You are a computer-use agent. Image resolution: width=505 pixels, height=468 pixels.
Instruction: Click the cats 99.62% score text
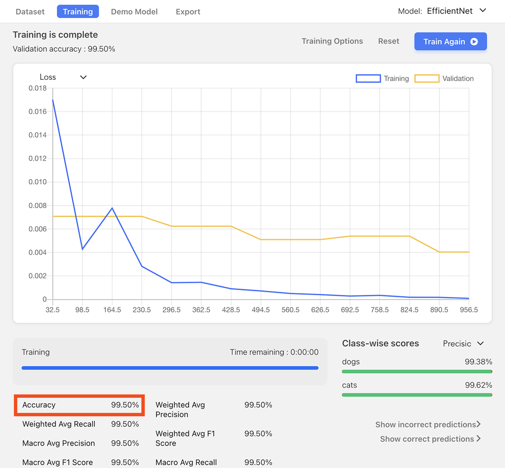click(478, 385)
